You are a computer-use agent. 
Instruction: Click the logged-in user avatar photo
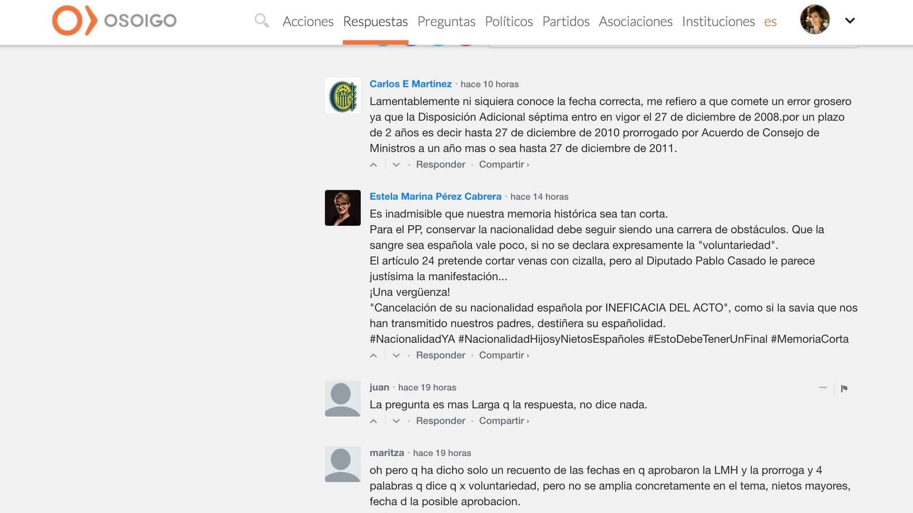815,20
